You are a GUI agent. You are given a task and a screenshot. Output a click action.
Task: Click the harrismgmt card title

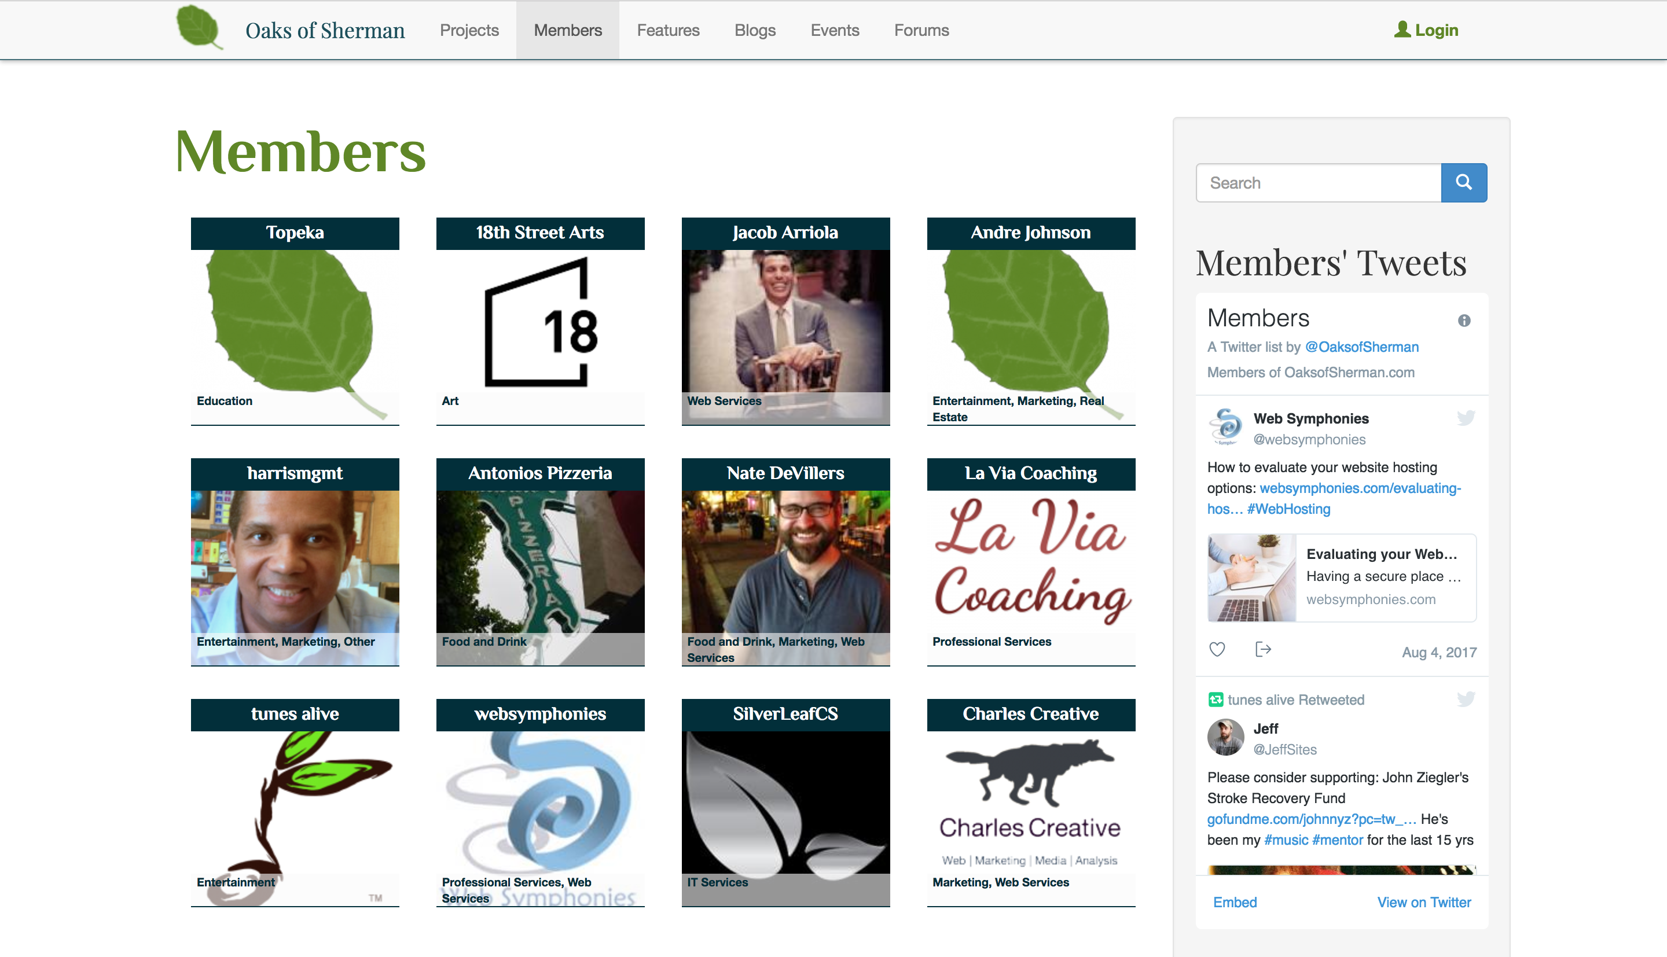tap(295, 473)
